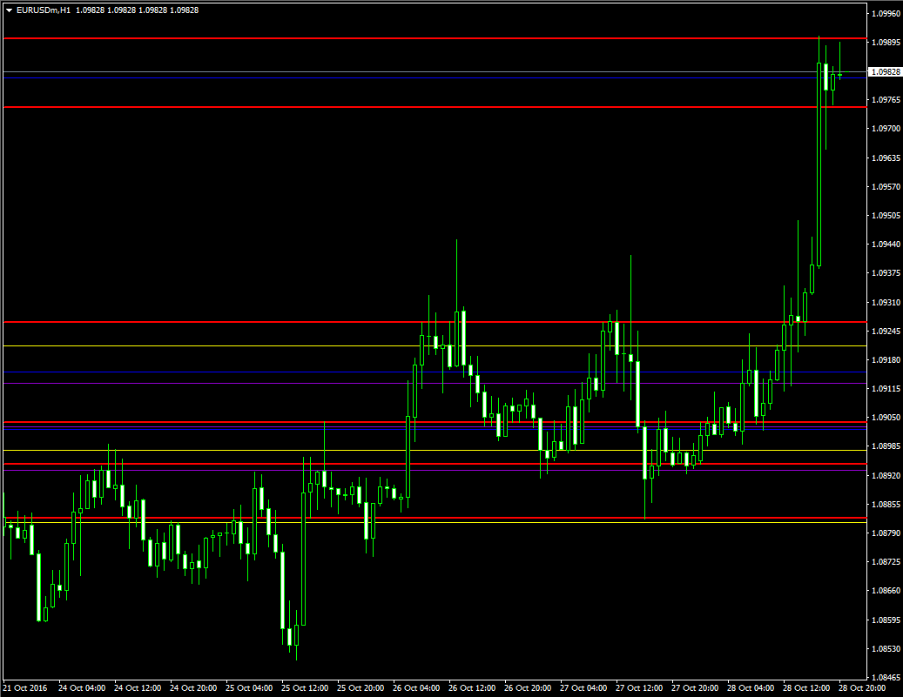Click the 21 Oct 2016 date label

pyautogui.click(x=25, y=688)
